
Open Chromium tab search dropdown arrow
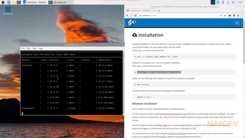(x=242, y=11)
